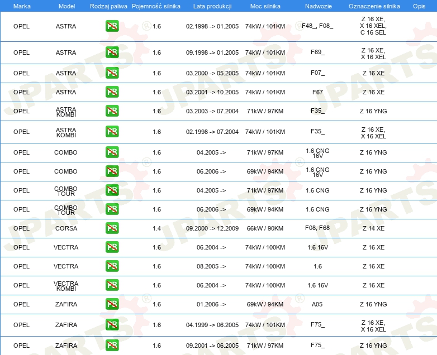Click the fuel icon in the COMBO TOUR 04.2005 row
This screenshot has height=355, width=437.
point(112,190)
